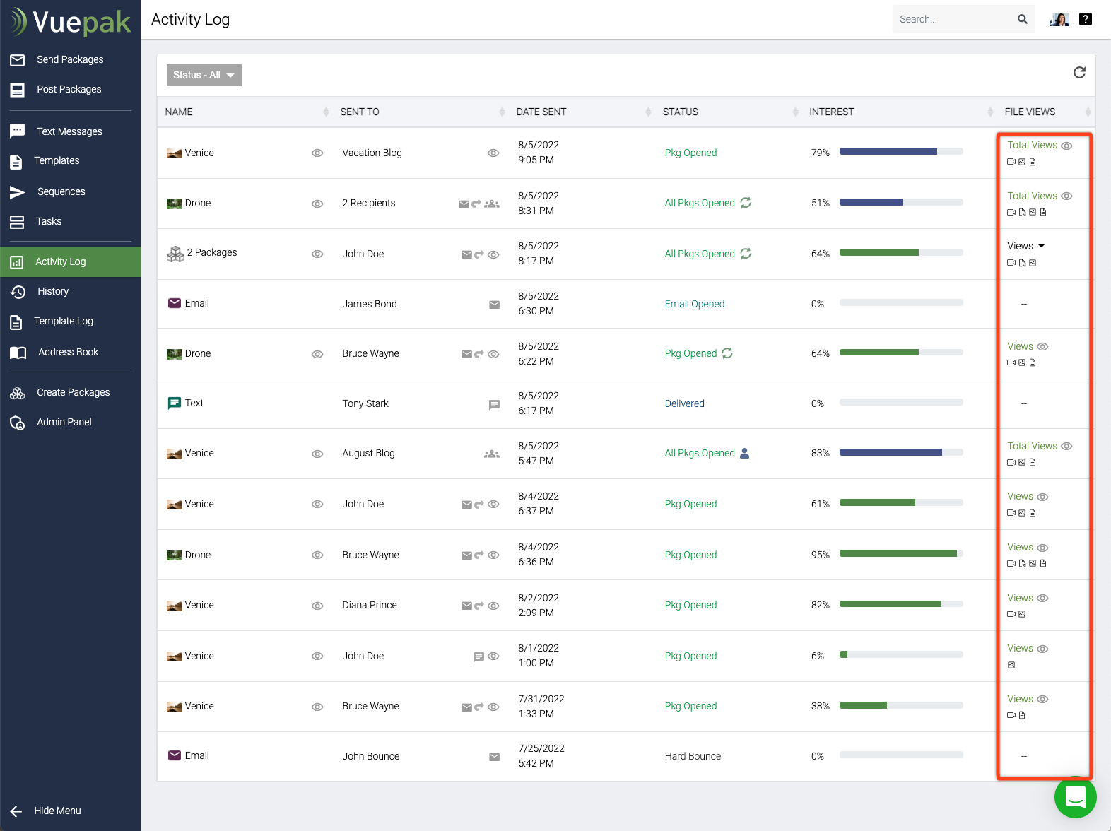Screen dimensions: 1111x831
Task: Click eye icon beside Diana Prince's Venice package
Action: pyautogui.click(x=317, y=606)
